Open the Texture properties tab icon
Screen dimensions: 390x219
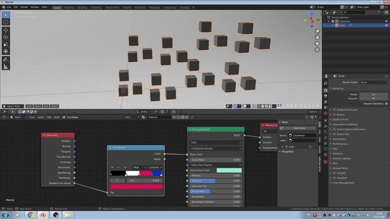325,162
